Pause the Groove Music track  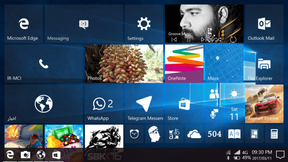(189, 39)
